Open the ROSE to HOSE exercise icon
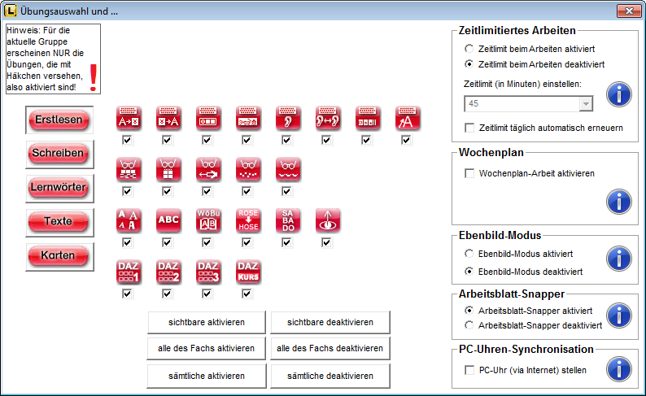The image size is (646, 396). [x=248, y=220]
